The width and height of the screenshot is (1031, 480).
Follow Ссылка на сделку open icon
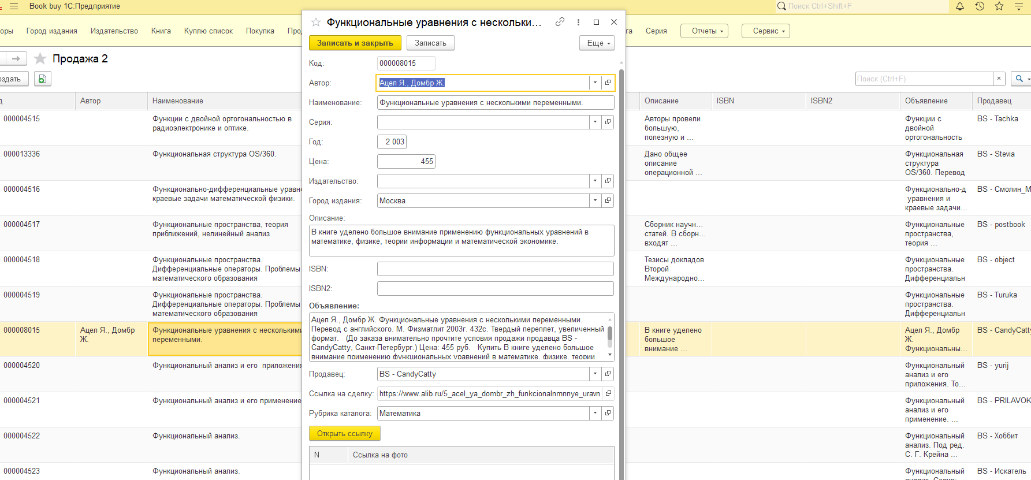(x=608, y=393)
